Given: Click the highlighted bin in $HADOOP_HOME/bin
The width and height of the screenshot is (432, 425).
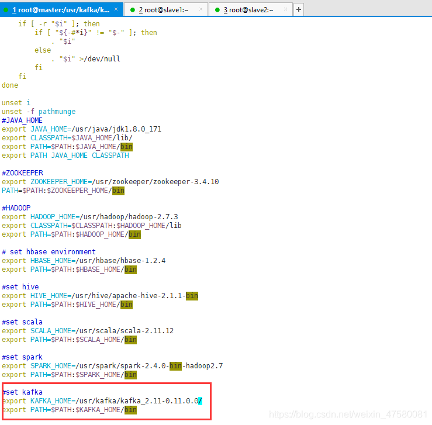Looking at the screenshot, I should point(134,234).
